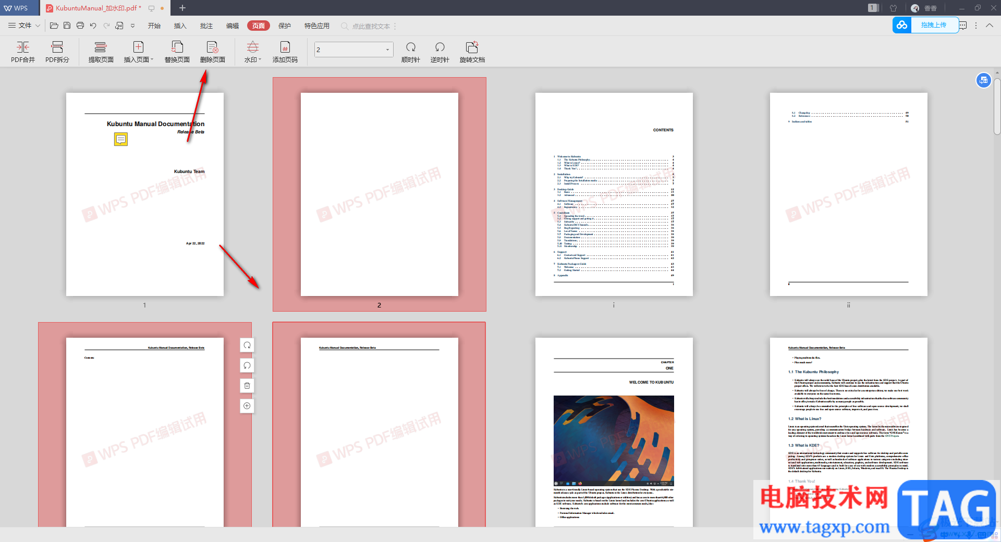Expand the page number combo box
1001x542 pixels.
click(x=387, y=50)
